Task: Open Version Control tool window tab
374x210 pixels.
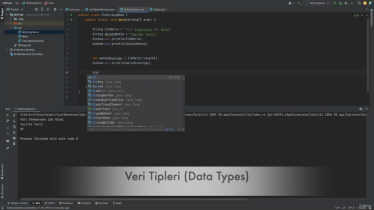Action: (18, 203)
